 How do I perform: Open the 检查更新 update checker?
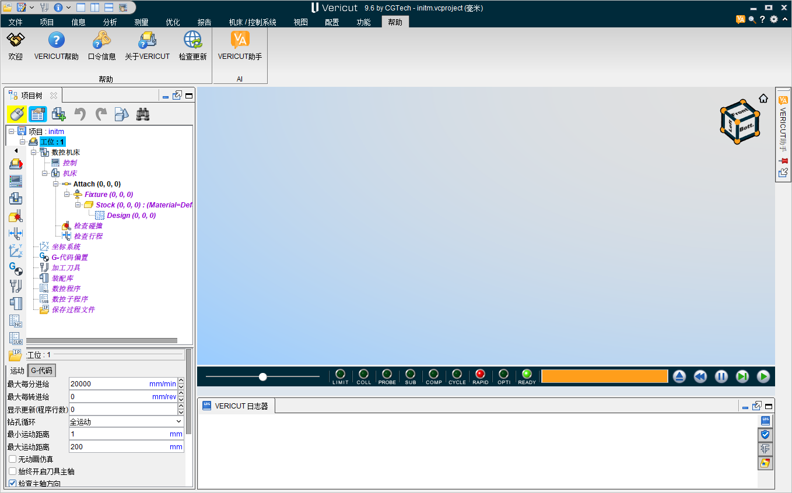click(x=192, y=40)
